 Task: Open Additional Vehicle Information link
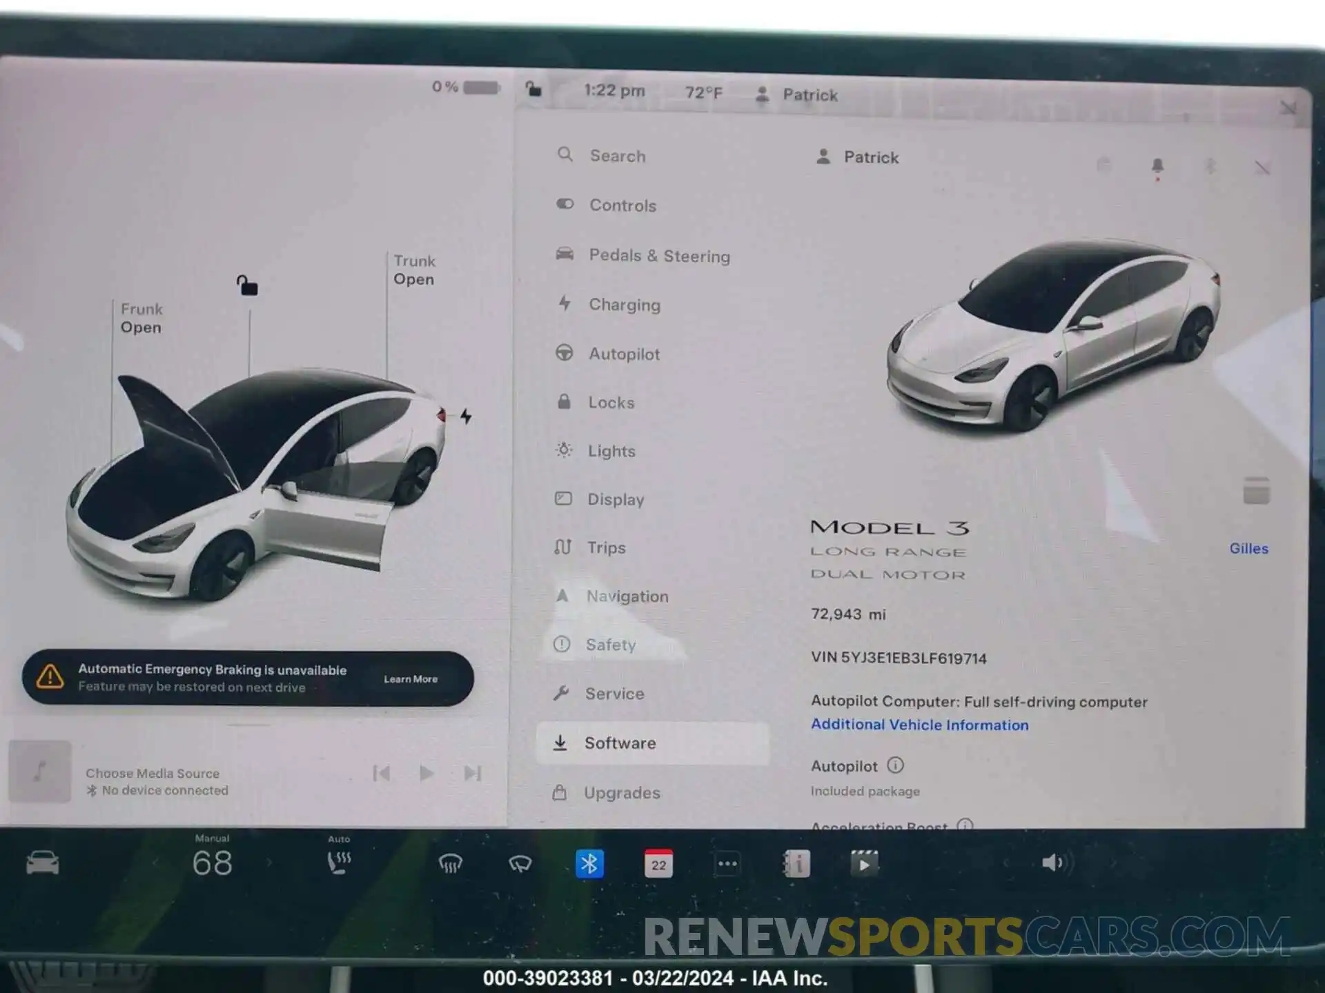pyautogui.click(x=918, y=724)
